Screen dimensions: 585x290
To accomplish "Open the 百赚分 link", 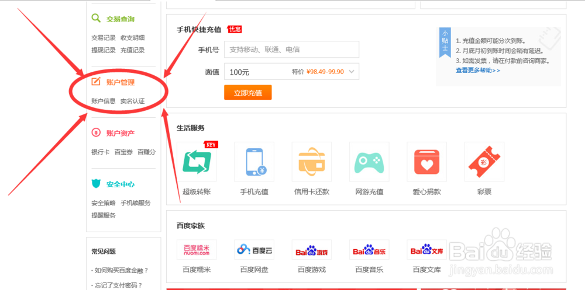I will 147,152.
